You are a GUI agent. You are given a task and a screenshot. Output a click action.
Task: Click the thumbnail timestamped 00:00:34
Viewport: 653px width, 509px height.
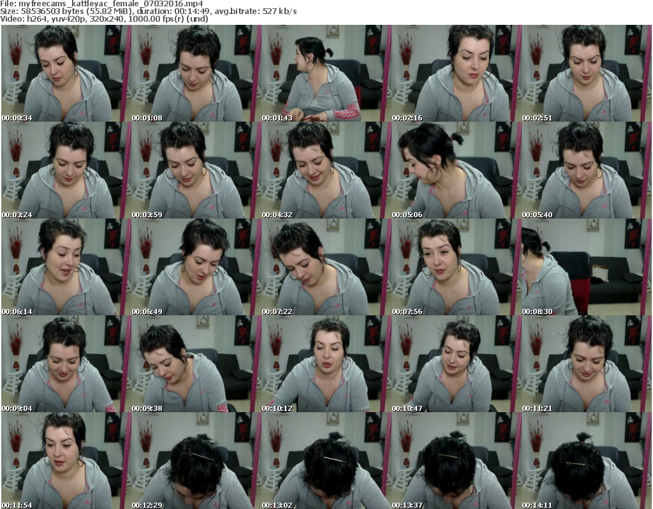(65, 74)
